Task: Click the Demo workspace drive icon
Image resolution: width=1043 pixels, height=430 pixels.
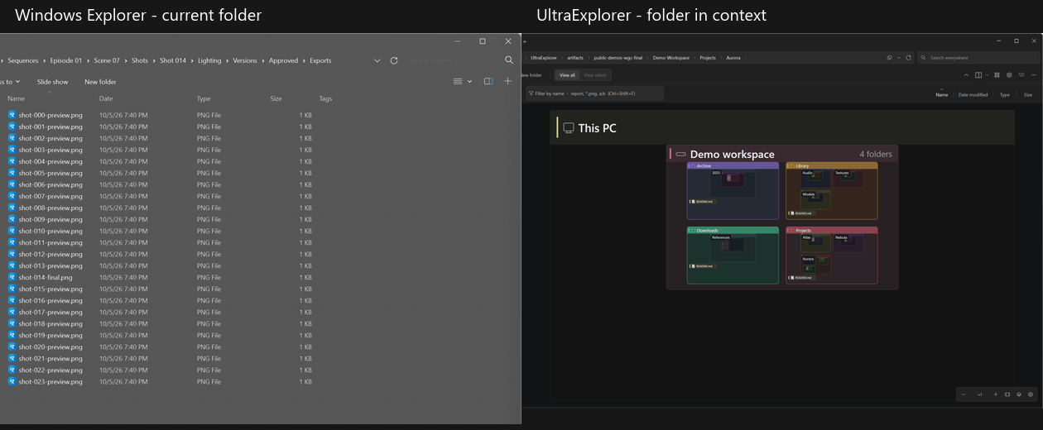Action: pyautogui.click(x=681, y=155)
